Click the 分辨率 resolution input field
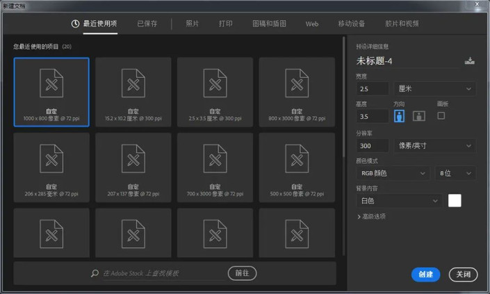The width and height of the screenshot is (490, 294). click(x=373, y=145)
